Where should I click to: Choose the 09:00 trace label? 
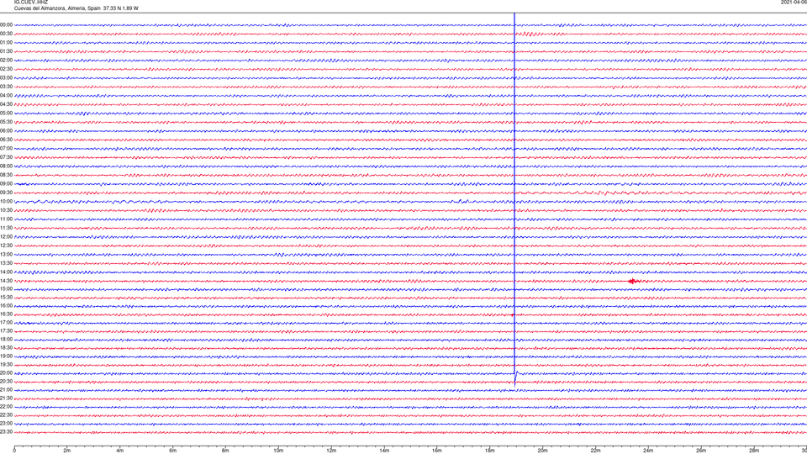click(6, 184)
